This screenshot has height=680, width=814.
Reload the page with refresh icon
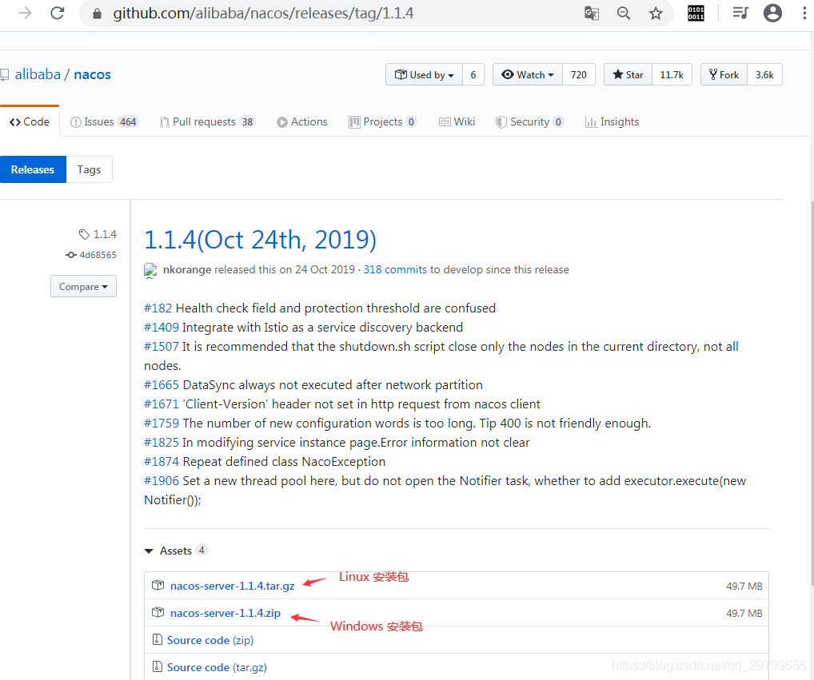coord(57,13)
